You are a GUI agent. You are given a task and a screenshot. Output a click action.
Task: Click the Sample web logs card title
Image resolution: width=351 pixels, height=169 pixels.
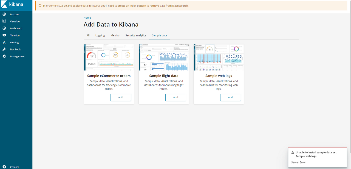[x=219, y=76]
